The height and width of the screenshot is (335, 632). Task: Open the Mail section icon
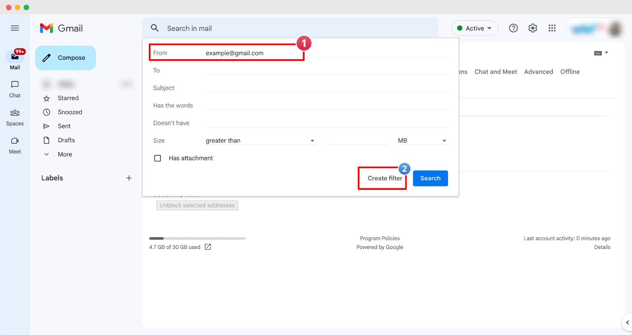[x=15, y=56]
